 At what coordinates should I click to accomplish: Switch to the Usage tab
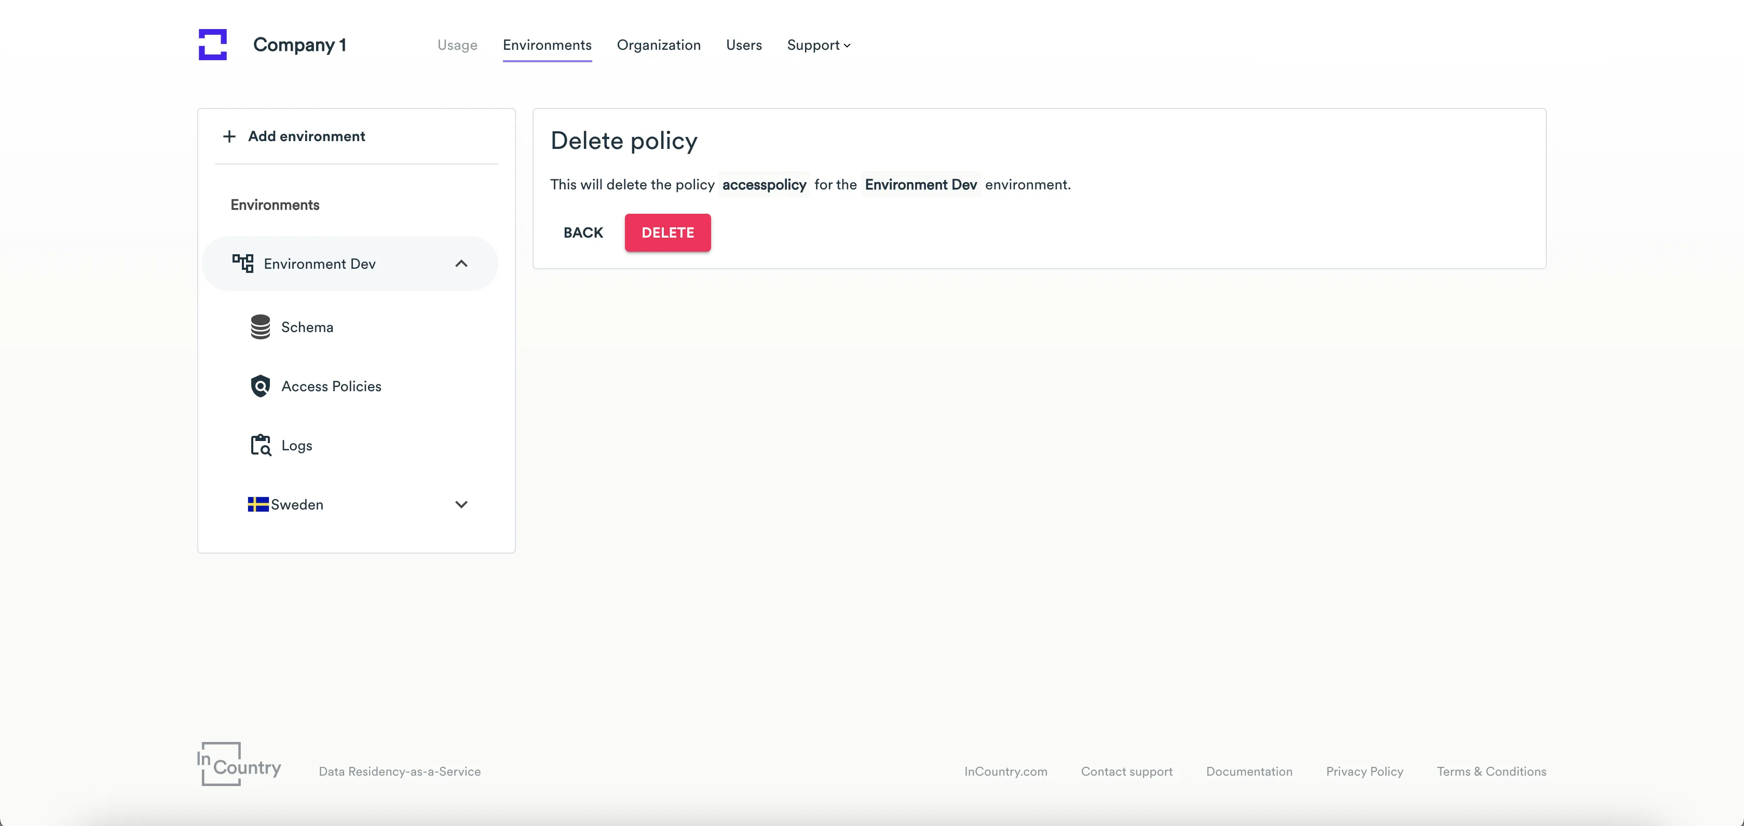coord(457,45)
